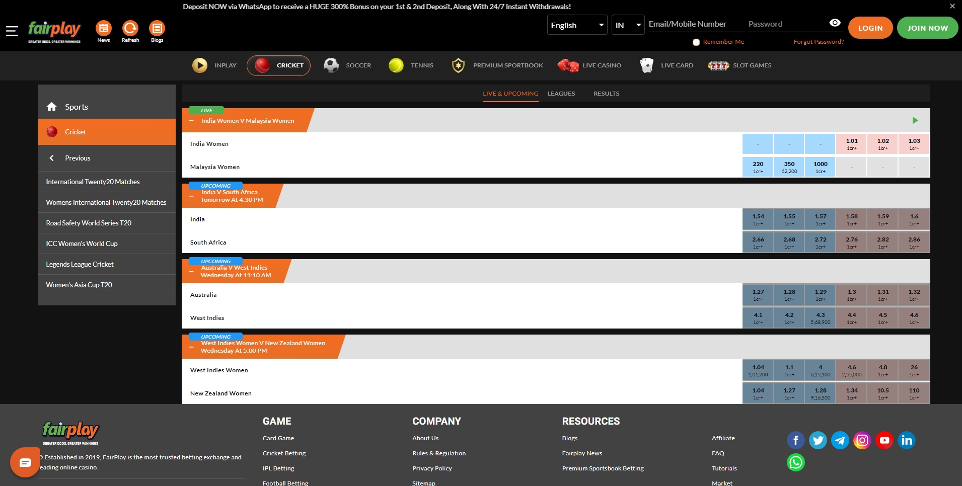The image size is (962, 486).
Task: Open the News icon in header
Action: coord(104,28)
